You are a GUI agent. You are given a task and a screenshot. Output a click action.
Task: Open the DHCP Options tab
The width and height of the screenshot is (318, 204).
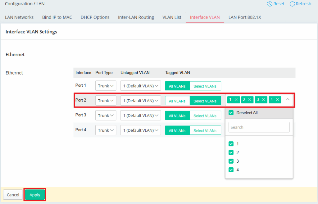[x=95, y=17]
